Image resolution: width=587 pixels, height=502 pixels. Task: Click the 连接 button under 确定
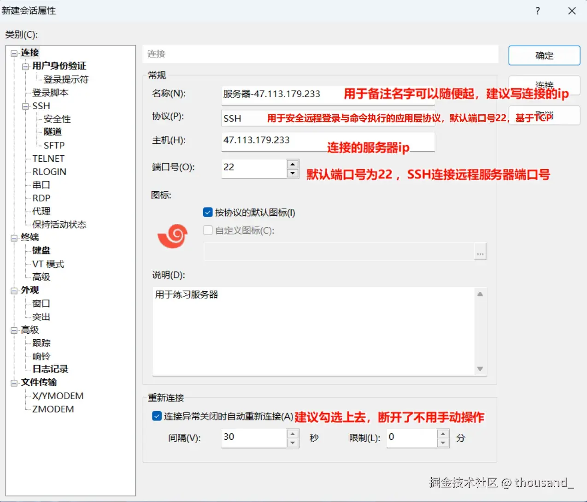(544, 85)
